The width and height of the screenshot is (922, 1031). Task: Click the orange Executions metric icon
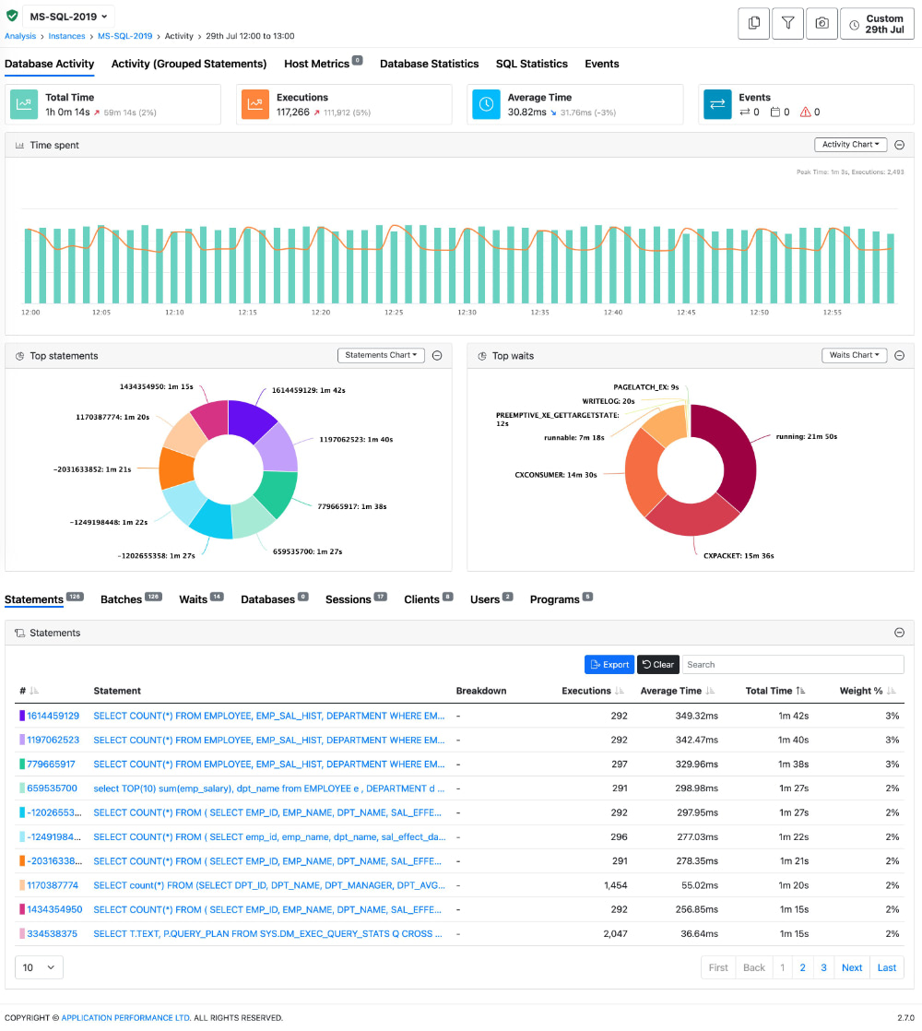(x=254, y=104)
